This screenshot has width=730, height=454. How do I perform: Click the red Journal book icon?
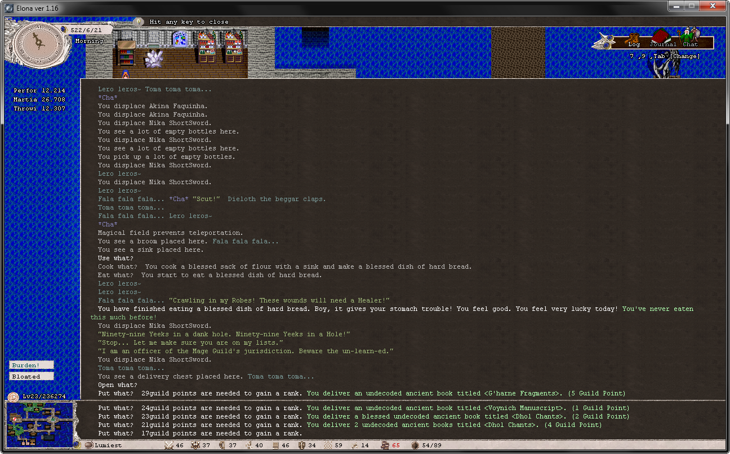[660, 37]
